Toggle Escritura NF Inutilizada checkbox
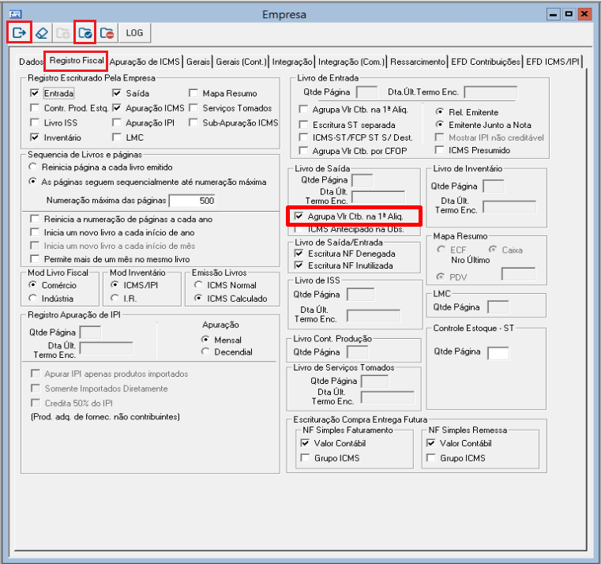 point(299,265)
